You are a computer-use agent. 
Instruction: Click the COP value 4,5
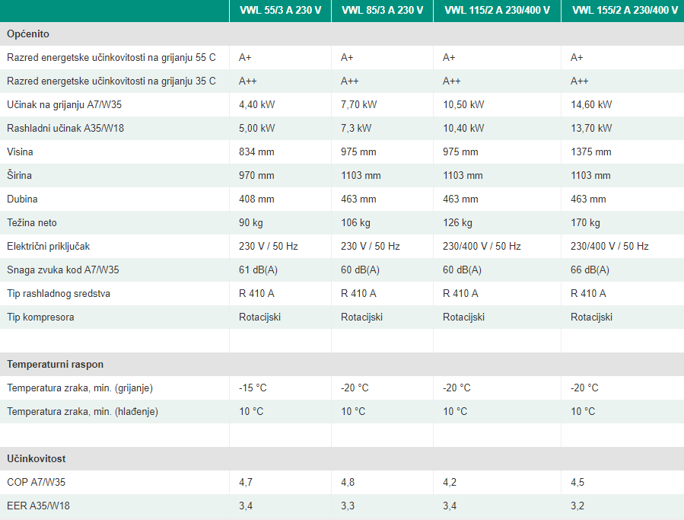coord(577,483)
